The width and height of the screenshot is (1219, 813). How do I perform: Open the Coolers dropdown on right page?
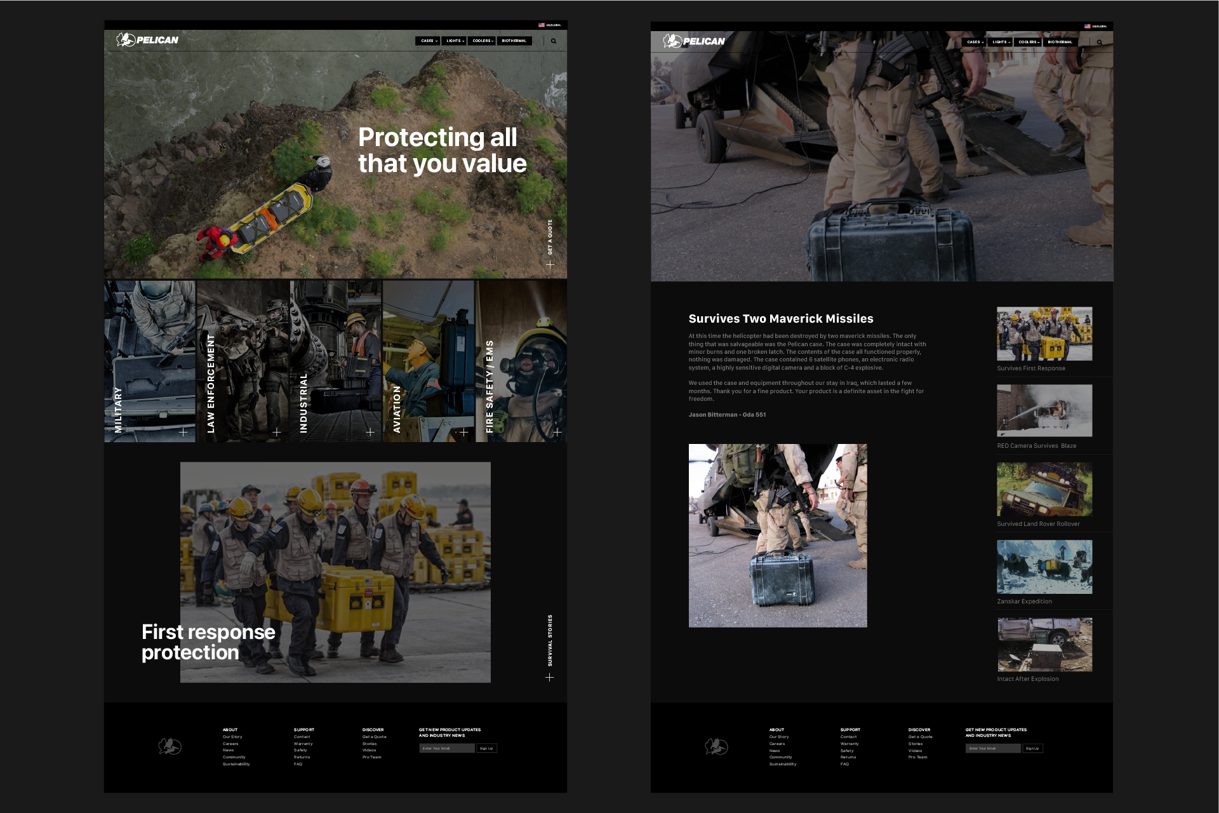coord(1029,42)
